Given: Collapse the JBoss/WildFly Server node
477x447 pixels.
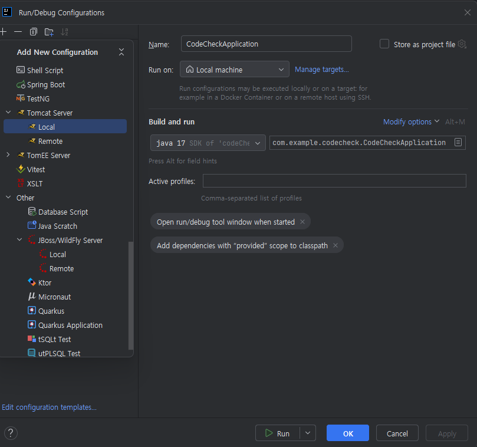Looking at the screenshot, I should tap(19, 240).
